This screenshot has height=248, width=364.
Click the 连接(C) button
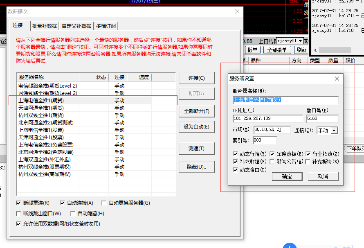click(x=197, y=78)
